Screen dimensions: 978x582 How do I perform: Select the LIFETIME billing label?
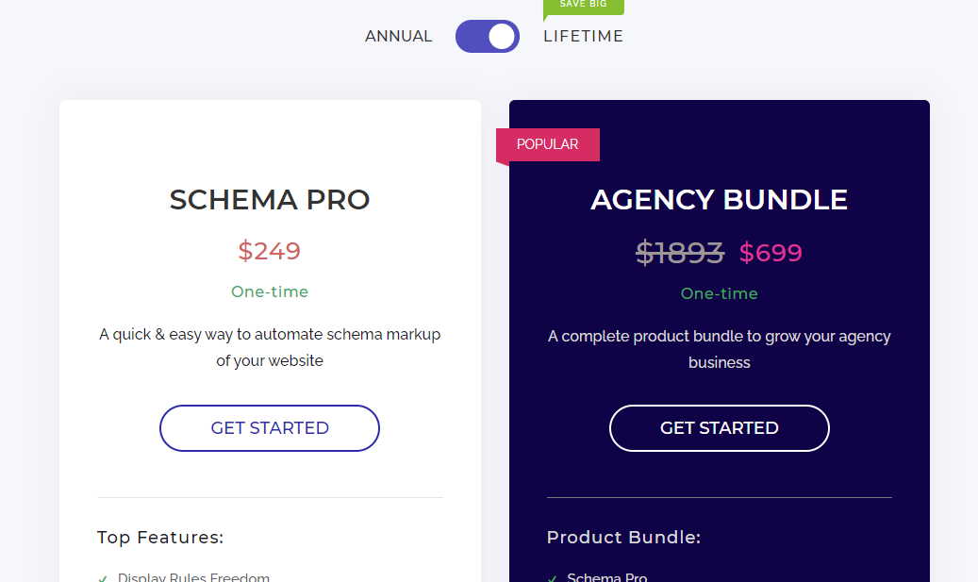click(583, 37)
